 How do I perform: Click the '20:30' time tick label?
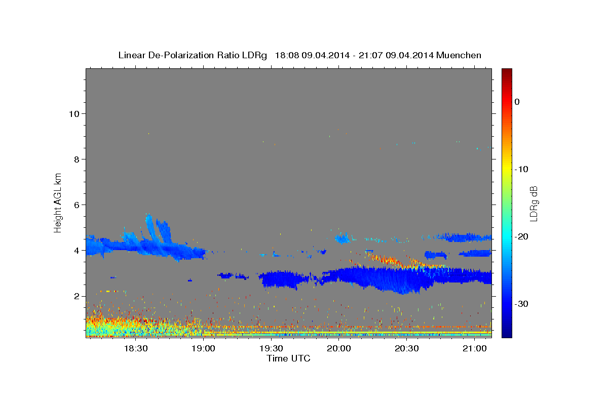tap(406, 348)
